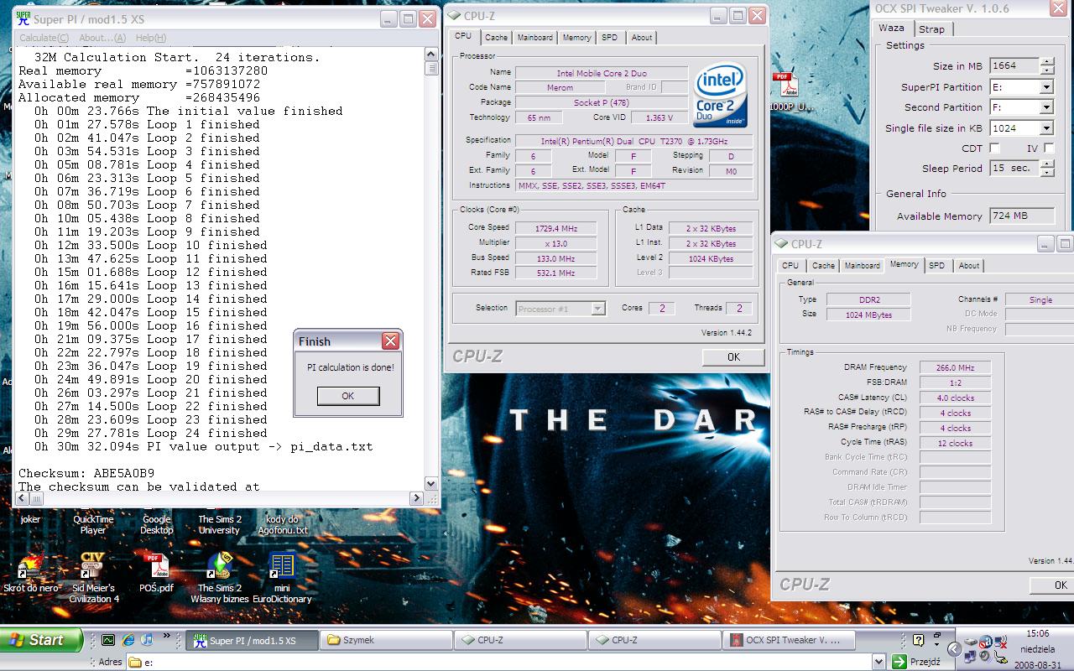This screenshot has height=671, width=1074.
Task: Confirm OK in the Finish dialog
Action: 347,396
